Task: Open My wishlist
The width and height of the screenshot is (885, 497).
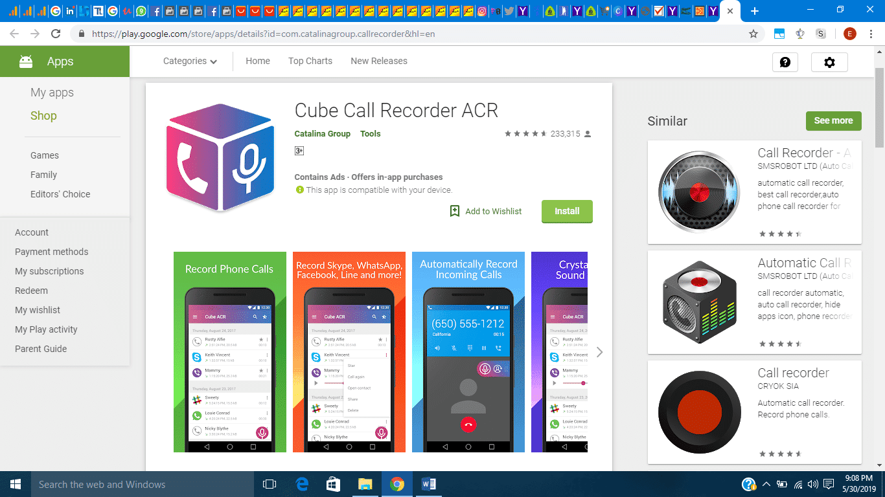Action: tap(38, 310)
